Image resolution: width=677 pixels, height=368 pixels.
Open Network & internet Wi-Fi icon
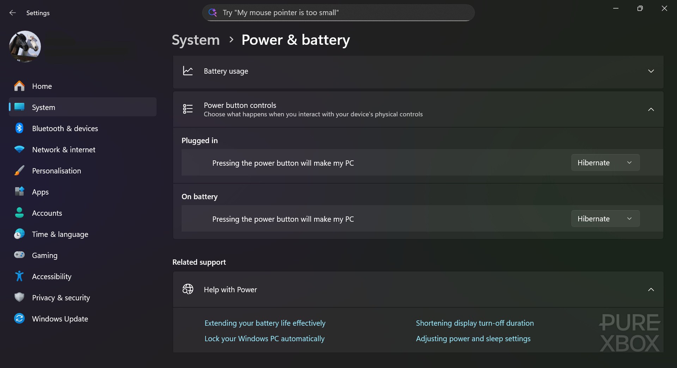[x=19, y=149]
